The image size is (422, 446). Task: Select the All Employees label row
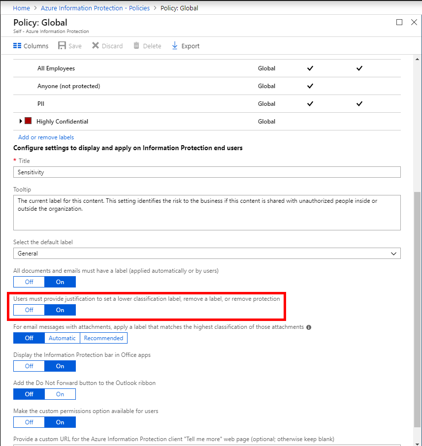tap(207, 68)
